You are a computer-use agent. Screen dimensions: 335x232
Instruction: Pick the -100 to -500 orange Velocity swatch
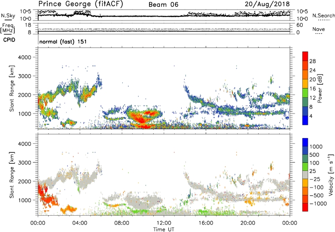click(x=305, y=191)
